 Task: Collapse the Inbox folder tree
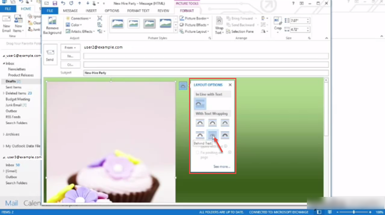(4, 63)
